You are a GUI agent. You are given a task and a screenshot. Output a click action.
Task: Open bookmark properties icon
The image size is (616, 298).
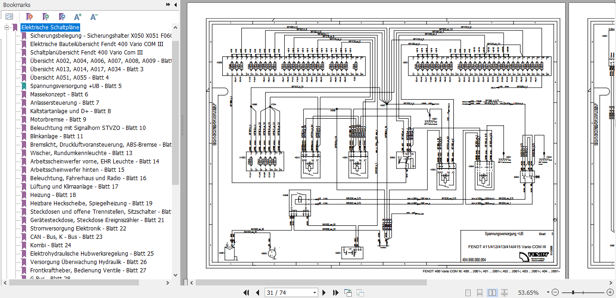point(62,17)
